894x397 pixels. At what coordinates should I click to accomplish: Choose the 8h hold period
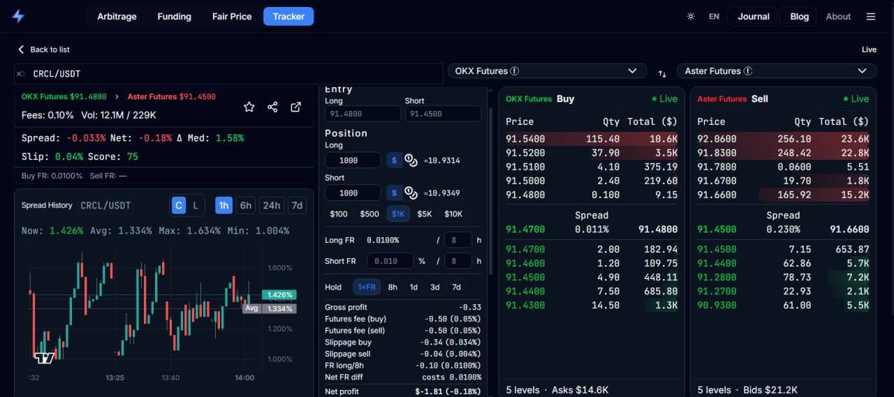393,287
